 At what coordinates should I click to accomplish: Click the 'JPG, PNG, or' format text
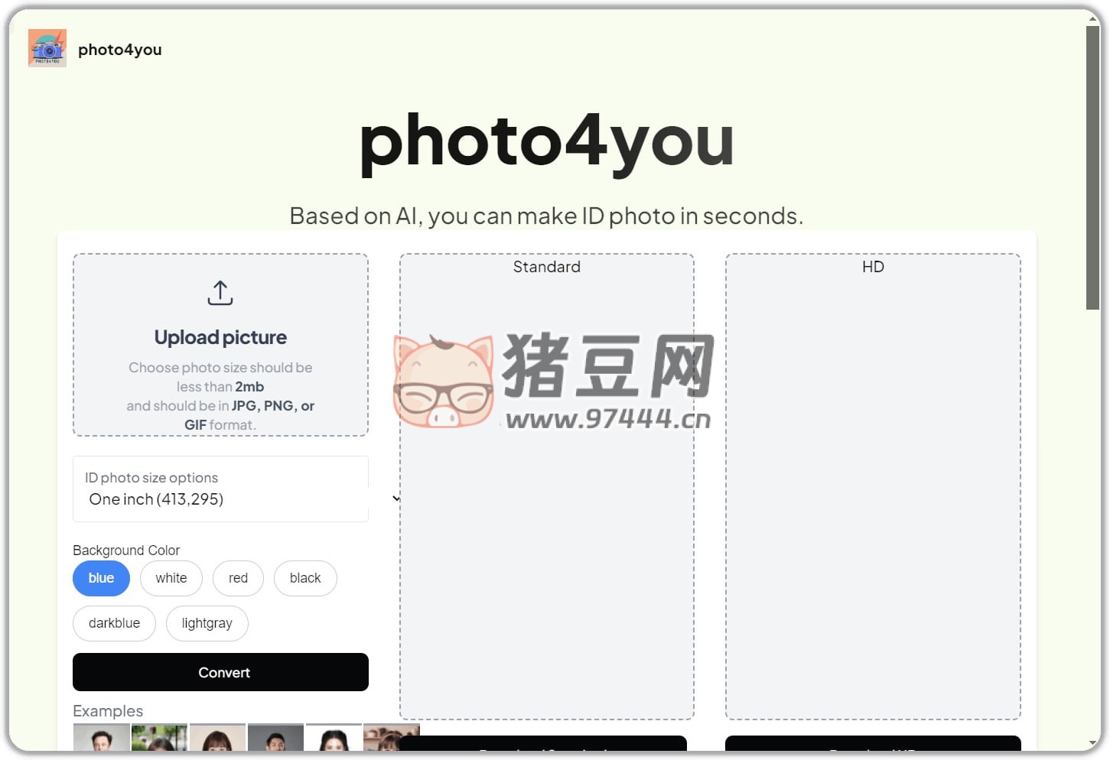pyautogui.click(x=273, y=406)
